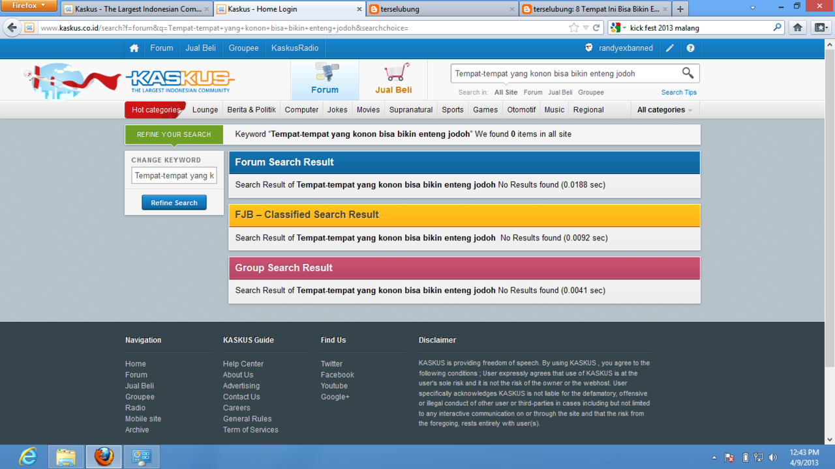This screenshot has width=835, height=469.
Task: Click the Change Keyword input field
Action: (174, 176)
